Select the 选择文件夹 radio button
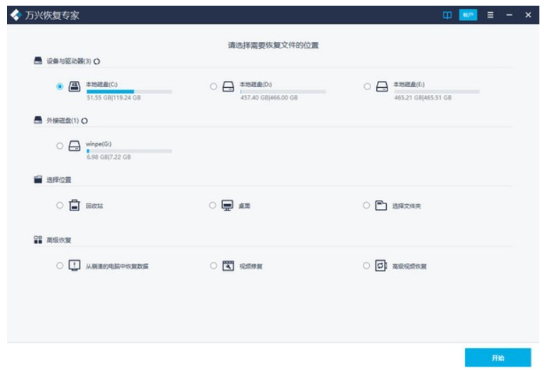Screen dimensions: 555x370 click(366, 206)
